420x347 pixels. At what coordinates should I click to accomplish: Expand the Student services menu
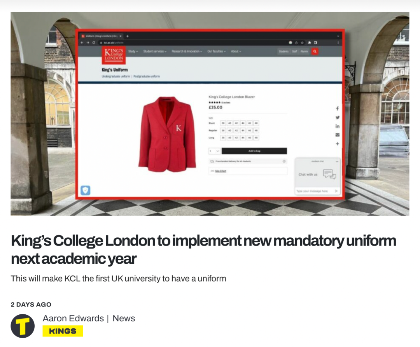point(155,51)
